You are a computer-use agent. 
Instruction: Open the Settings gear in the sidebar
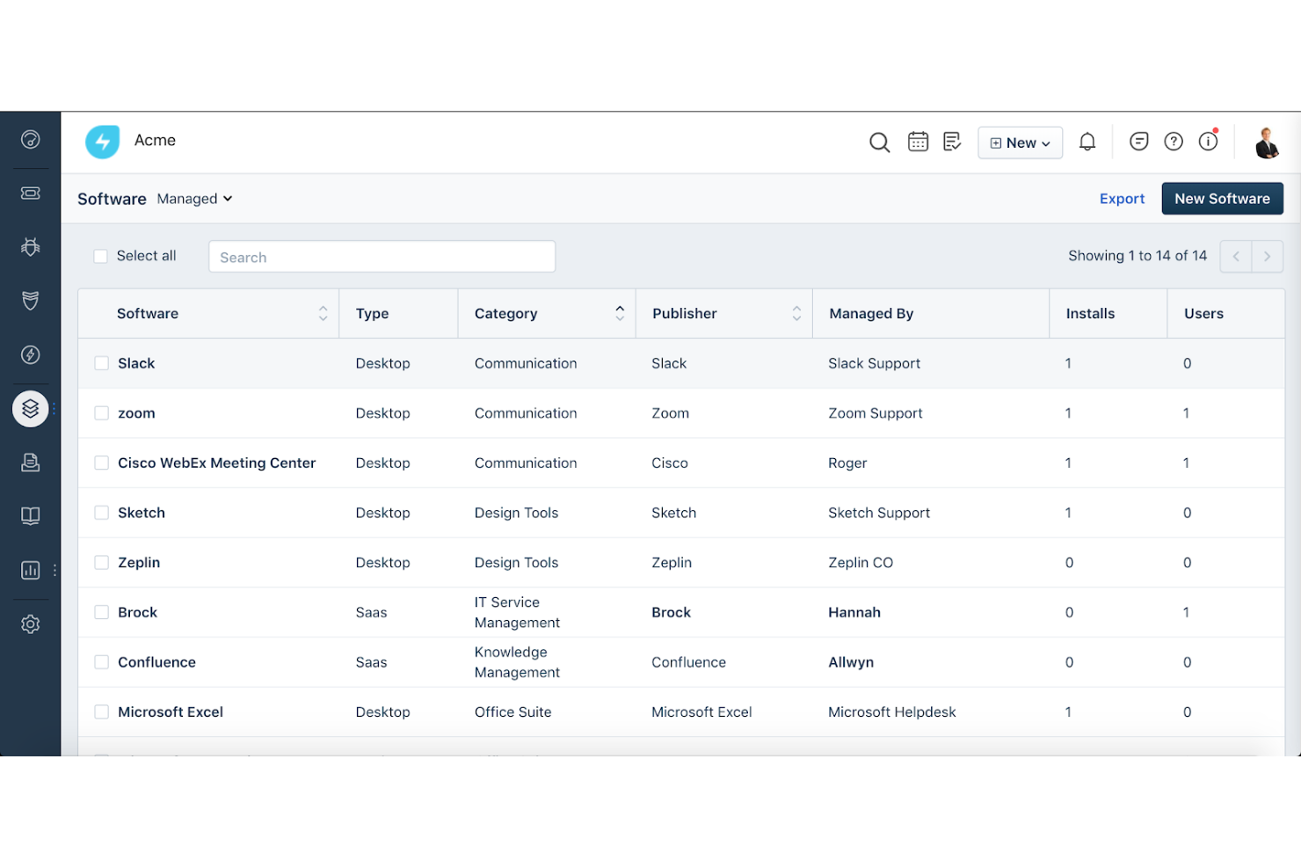pyautogui.click(x=31, y=624)
